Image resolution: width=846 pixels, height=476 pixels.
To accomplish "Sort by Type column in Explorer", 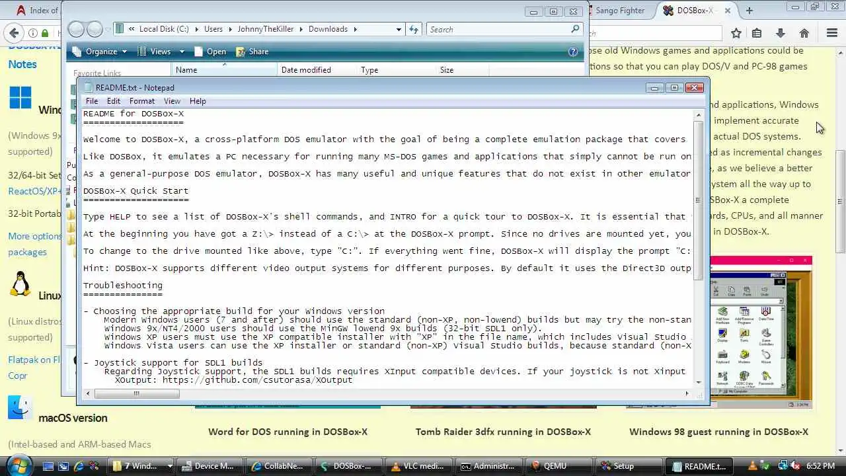I will (397, 69).
